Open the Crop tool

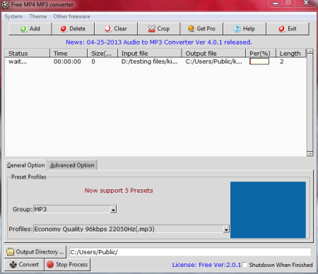159,29
